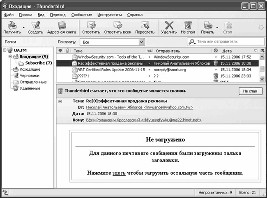
Task: Click the Ответить всем (Reply All) icon
Action: [x=117, y=27]
